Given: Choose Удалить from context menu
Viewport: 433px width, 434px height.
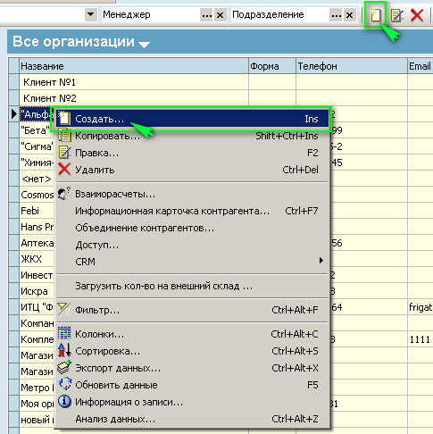Looking at the screenshot, I should (x=193, y=170).
